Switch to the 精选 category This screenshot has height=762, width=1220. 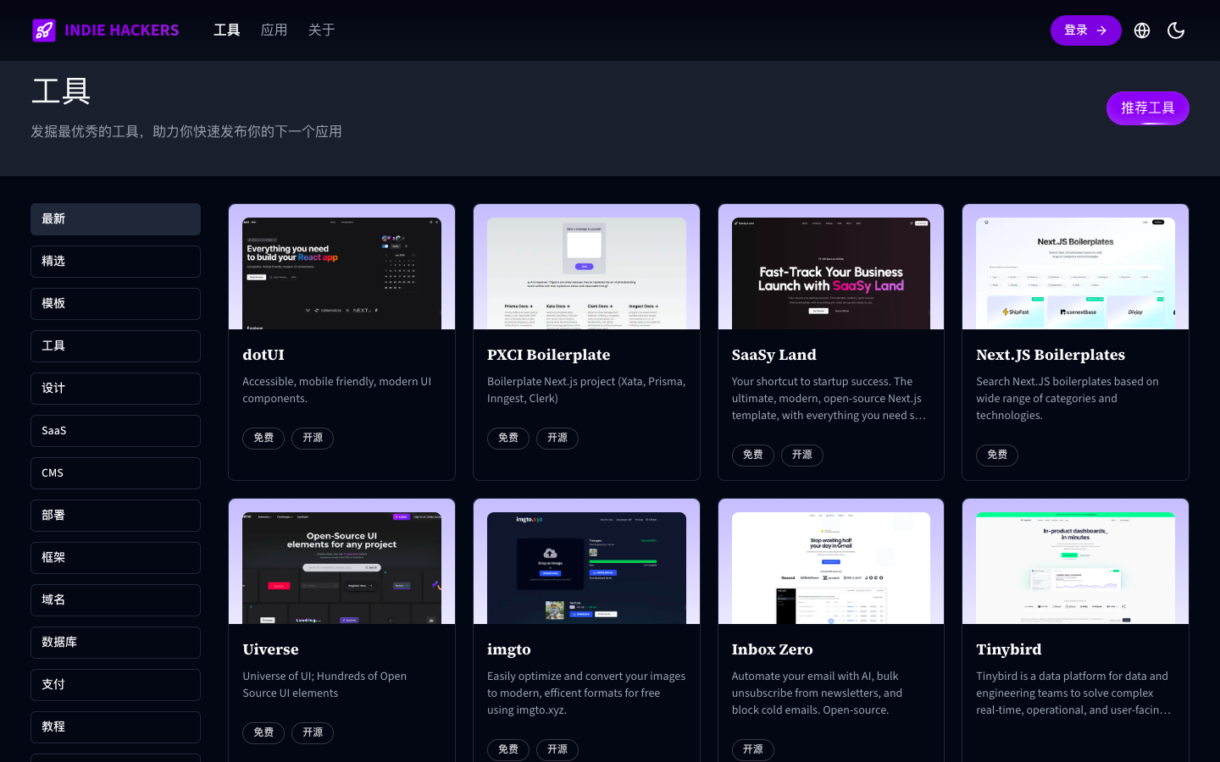tap(115, 261)
